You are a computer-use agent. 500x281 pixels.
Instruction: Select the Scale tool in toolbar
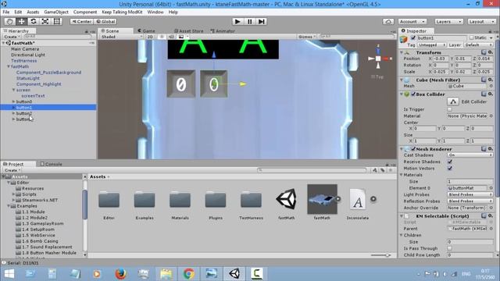(x=45, y=21)
